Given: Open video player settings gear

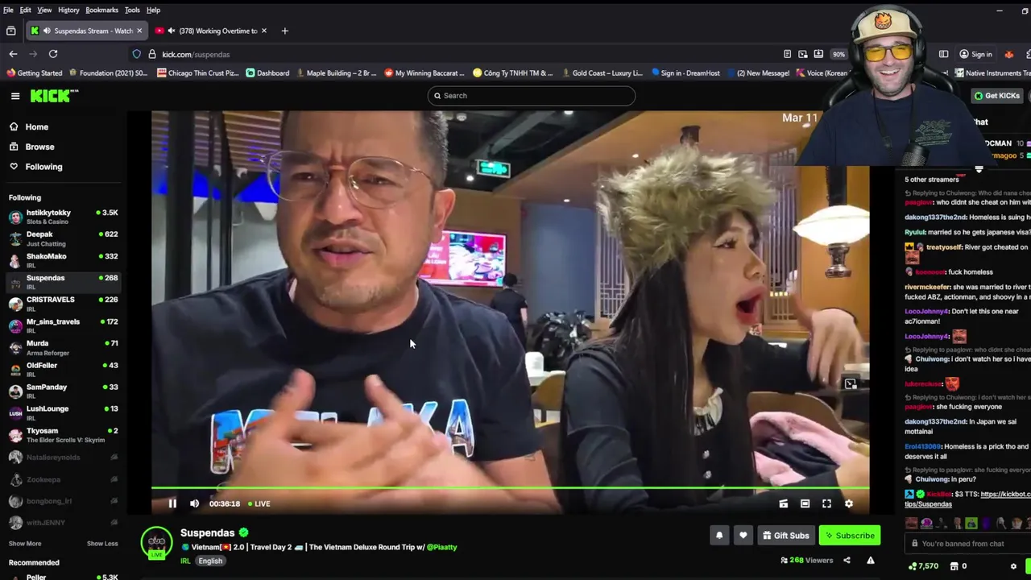Looking at the screenshot, I should tap(848, 503).
